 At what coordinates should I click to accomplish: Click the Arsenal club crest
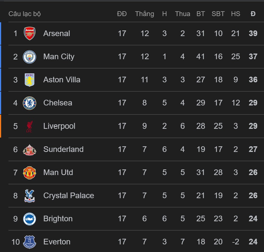pos(30,34)
